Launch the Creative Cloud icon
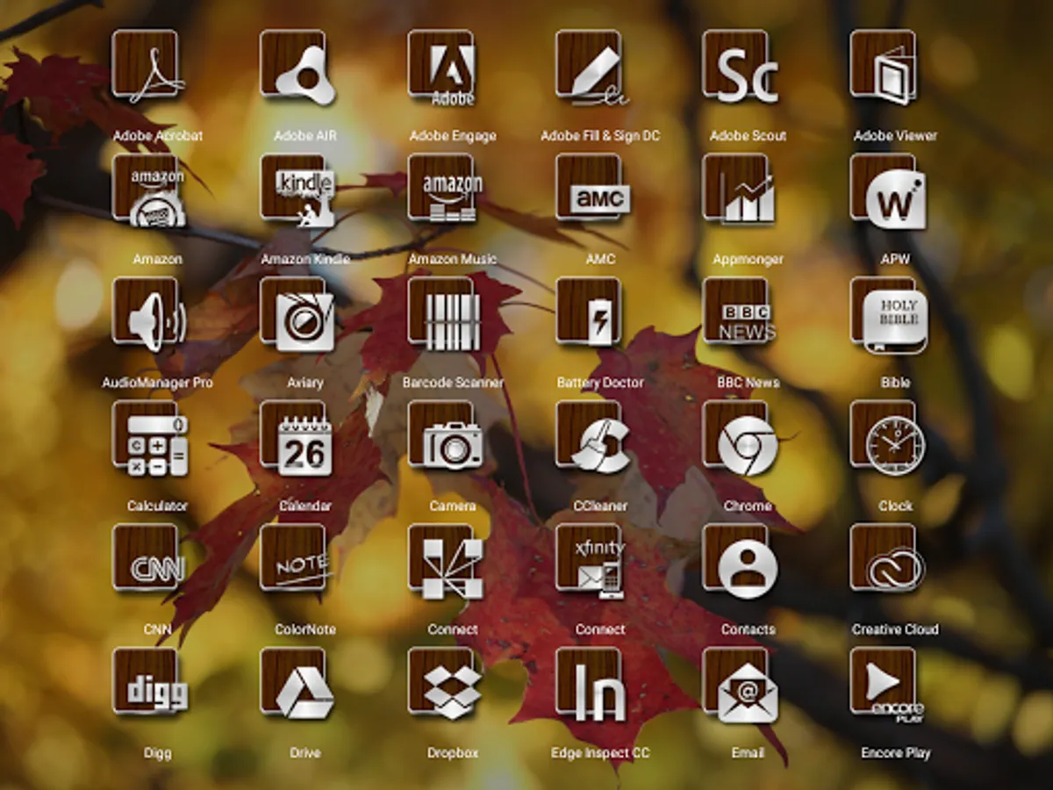This screenshot has width=1053, height=790. click(x=888, y=560)
